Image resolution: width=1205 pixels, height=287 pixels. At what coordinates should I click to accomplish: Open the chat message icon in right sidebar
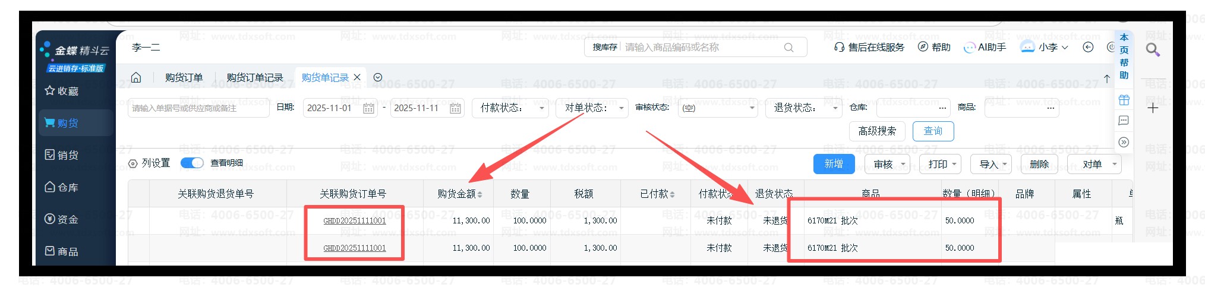(x=1124, y=121)
